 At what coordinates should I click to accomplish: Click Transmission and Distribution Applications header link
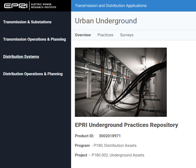coord(111,6)
